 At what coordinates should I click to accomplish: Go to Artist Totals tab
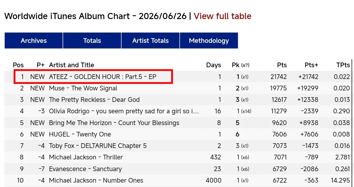pyautogui.click(x=150, y=41)
